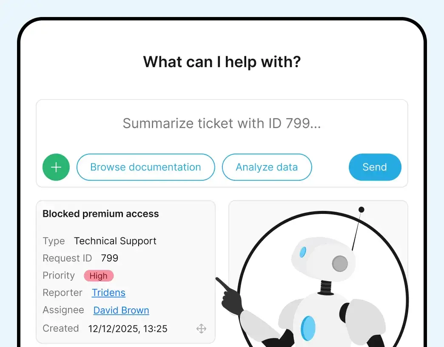The width and height of the screenshot is (444, 347).
Task: Click the robot's blue left eye
Action: (x=303, y=253)
